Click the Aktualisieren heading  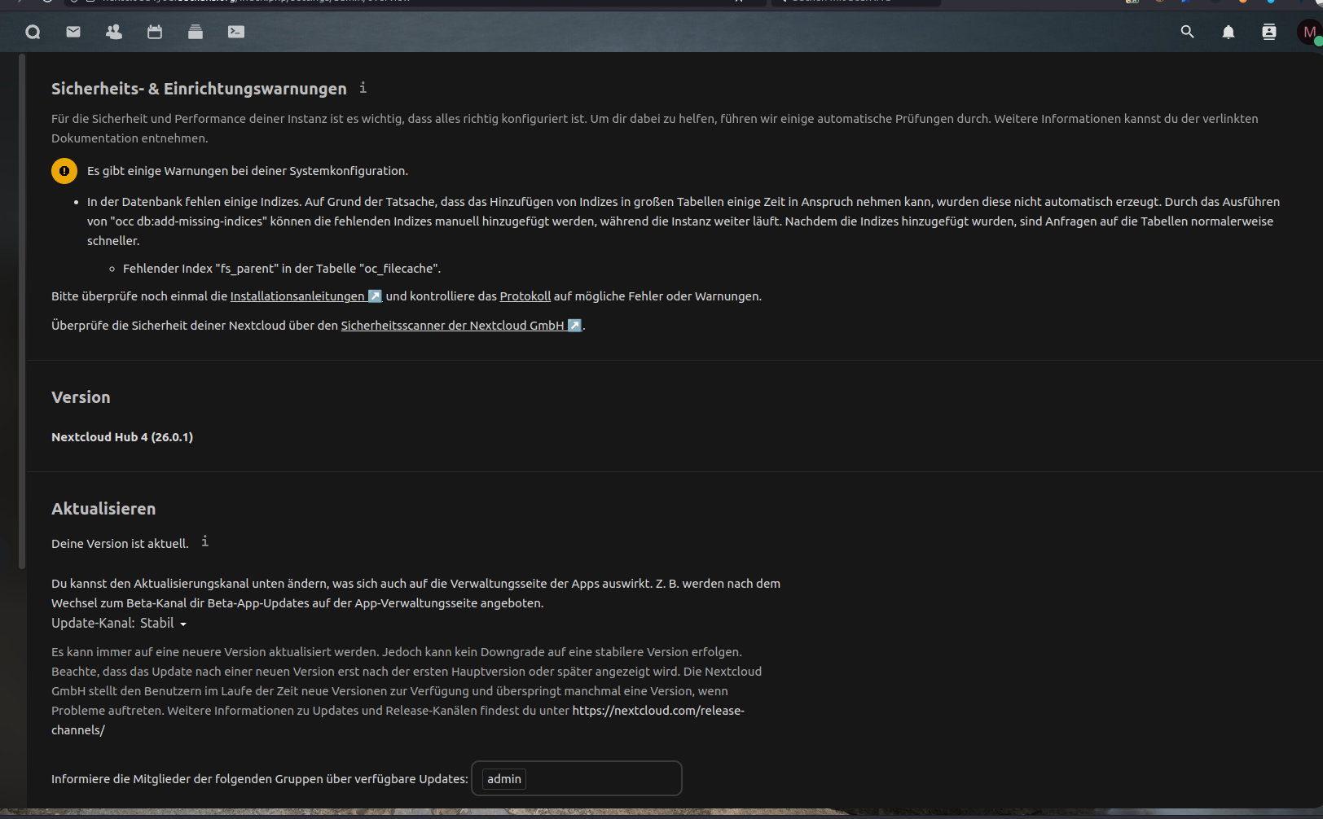[x=103, y=509]
